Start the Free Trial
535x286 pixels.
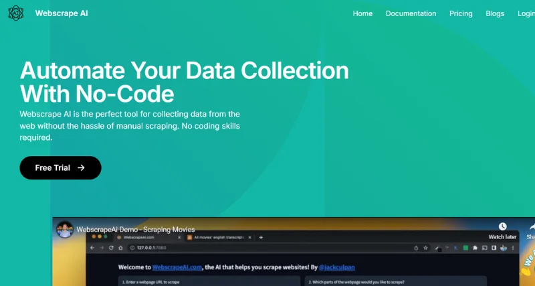(x=60, y=167)
